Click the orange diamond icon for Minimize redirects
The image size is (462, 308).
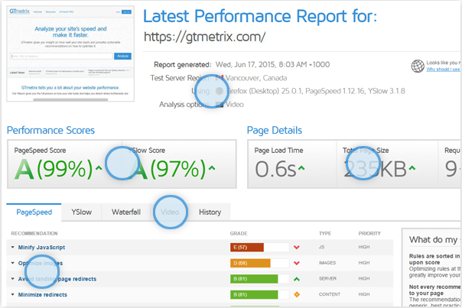coord(297,294)
